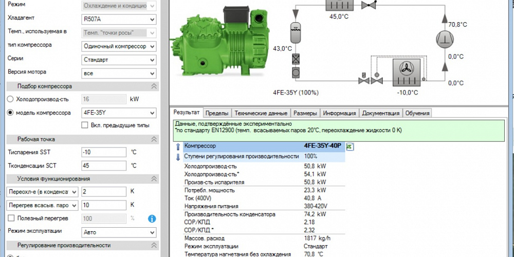514x257 pixels.
Task: Click the Ток (400V) 40,8 A row
Action: point(264,198)
